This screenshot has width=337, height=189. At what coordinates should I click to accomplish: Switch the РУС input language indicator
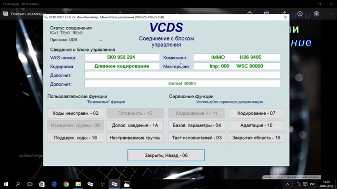313,184
